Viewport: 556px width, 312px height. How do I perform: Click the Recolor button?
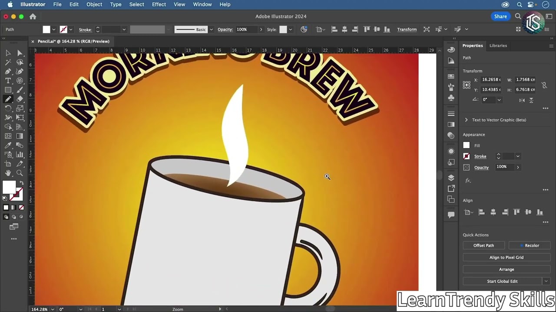click(x=530, y=245)
